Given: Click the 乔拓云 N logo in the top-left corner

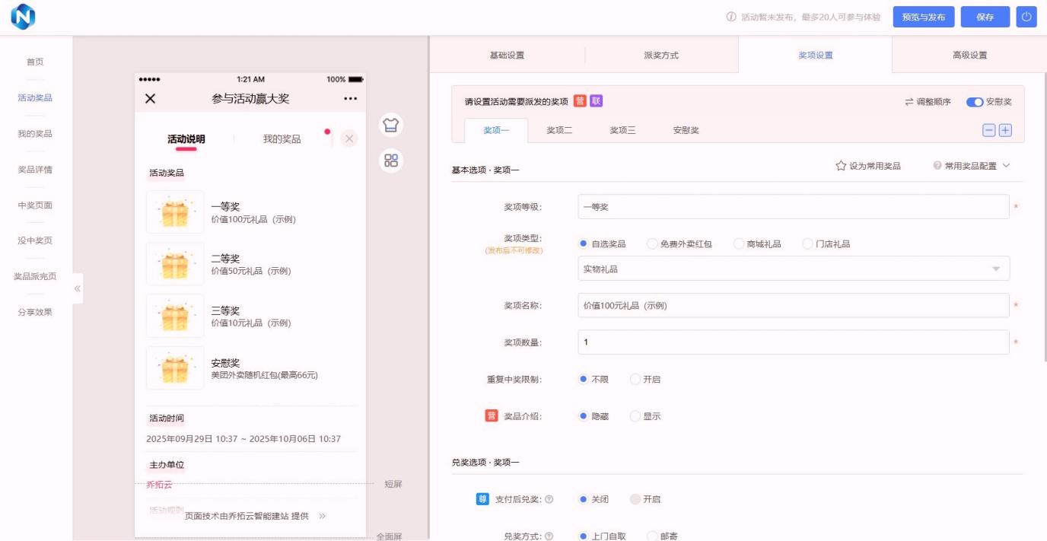Looking at the screenshot, I should pos(22,16).
